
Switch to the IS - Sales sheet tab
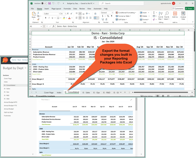coord(86,93)
